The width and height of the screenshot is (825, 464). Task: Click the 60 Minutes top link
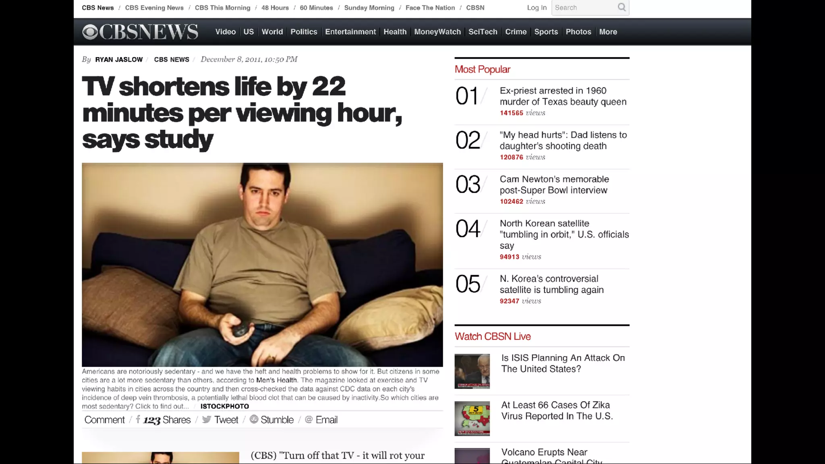(x=316, y=8)
